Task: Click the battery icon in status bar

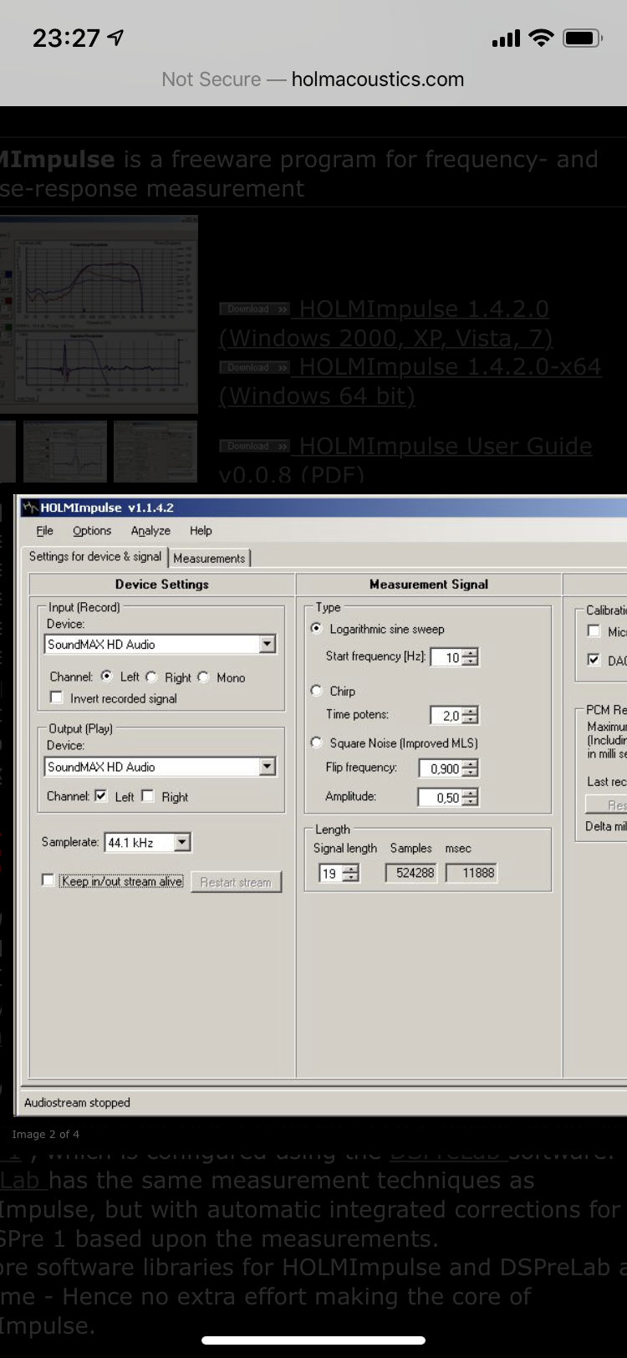Action: click(x=583, y=38)
